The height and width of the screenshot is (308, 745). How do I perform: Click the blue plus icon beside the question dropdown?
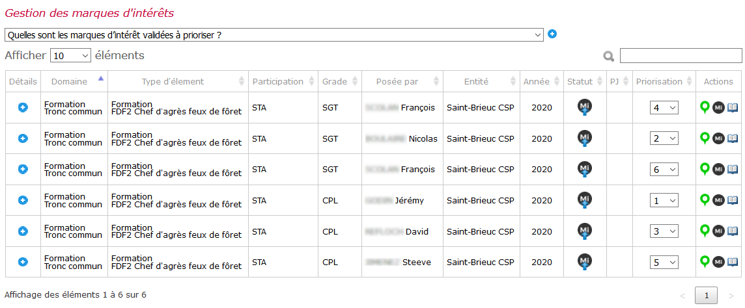(552, 34)
